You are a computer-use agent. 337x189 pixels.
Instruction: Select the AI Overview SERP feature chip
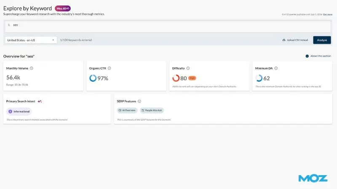(127, 110)
